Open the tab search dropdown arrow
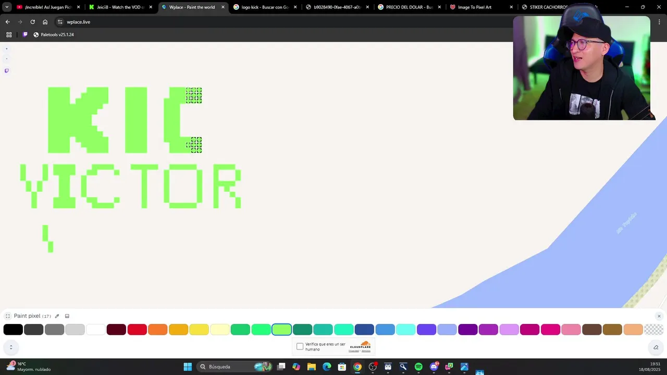 (x=7, y=7)
